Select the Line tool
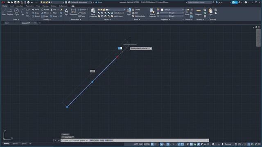Viewport: 262px width, 147px height. 4,12
